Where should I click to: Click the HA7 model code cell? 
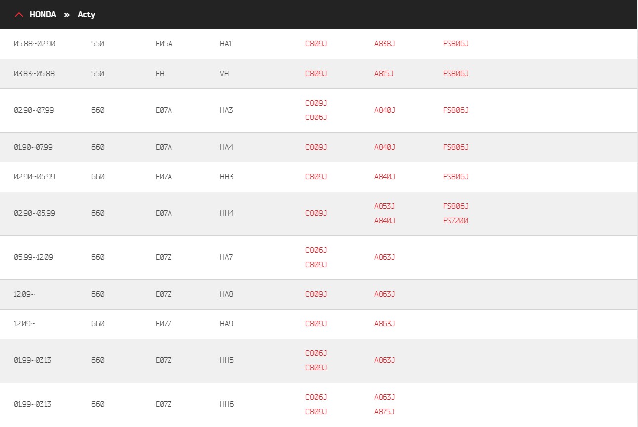tap(226, 257)
